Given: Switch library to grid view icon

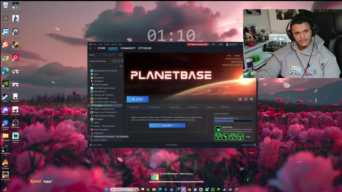Looking at the screenshot, I should click(121, 55).
